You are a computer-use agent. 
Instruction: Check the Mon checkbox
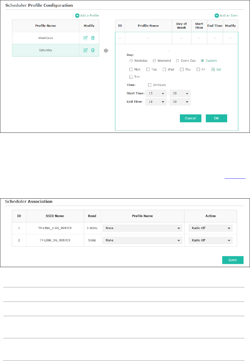(x=131, y=70)
